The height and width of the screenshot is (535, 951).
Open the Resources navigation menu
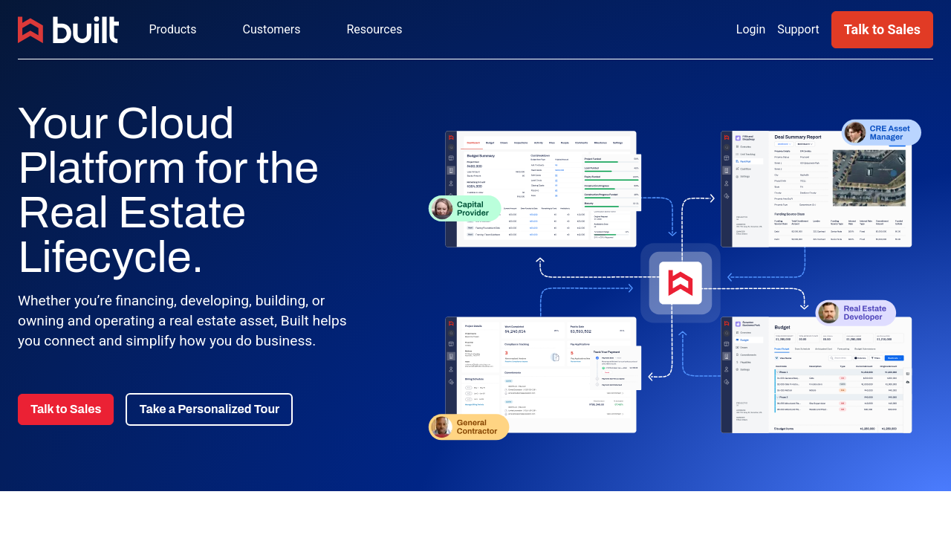click(x=374, y=30)
